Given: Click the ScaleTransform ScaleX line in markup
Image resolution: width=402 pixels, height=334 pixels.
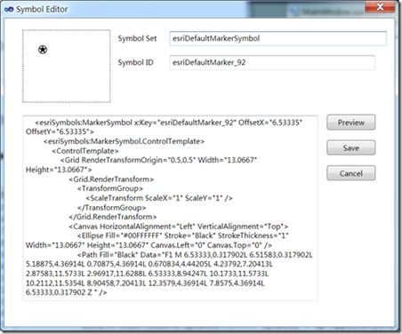Looking at the screenshot, I should click(x=159, y=198).
